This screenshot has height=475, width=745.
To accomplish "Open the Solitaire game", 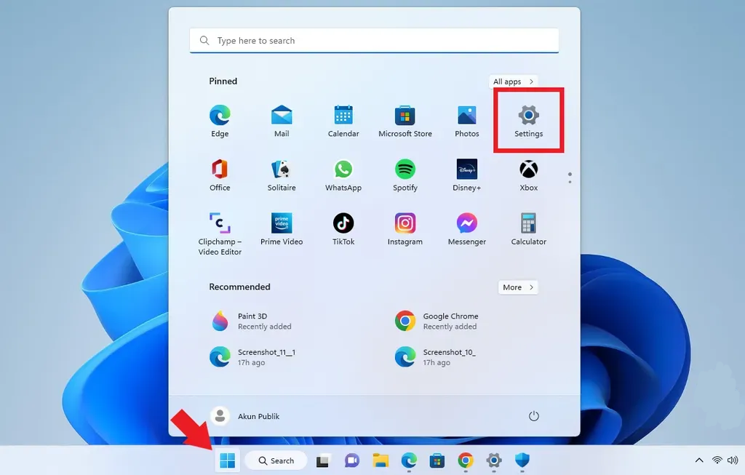I will 282,175.
